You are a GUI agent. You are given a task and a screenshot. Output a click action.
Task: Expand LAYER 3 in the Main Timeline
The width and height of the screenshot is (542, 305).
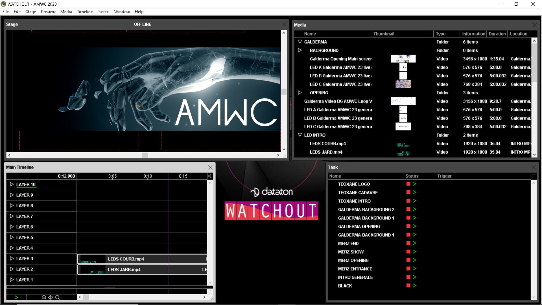pyautogui.click(x=12, y=258)
